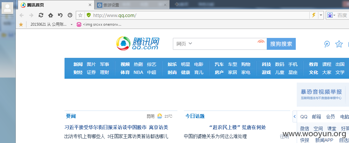Open the 20150621 bookmark

[48, 24]
